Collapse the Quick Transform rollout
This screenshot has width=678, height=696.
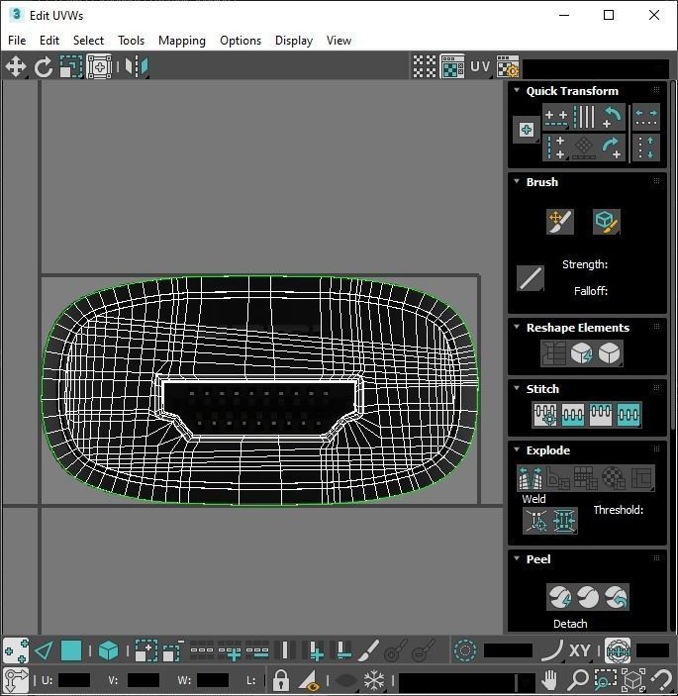[x=517, y=90]
